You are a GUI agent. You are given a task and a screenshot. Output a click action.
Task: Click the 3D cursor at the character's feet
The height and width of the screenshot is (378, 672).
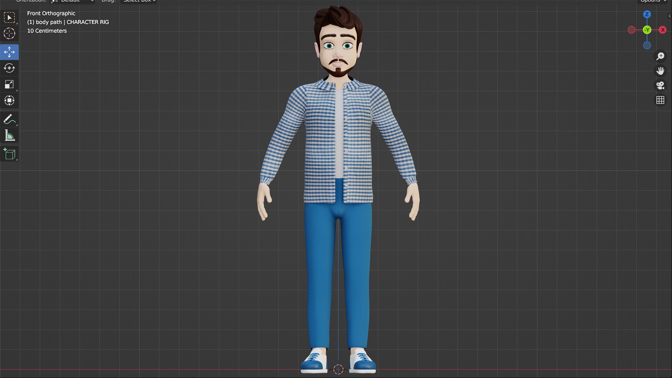338,369
